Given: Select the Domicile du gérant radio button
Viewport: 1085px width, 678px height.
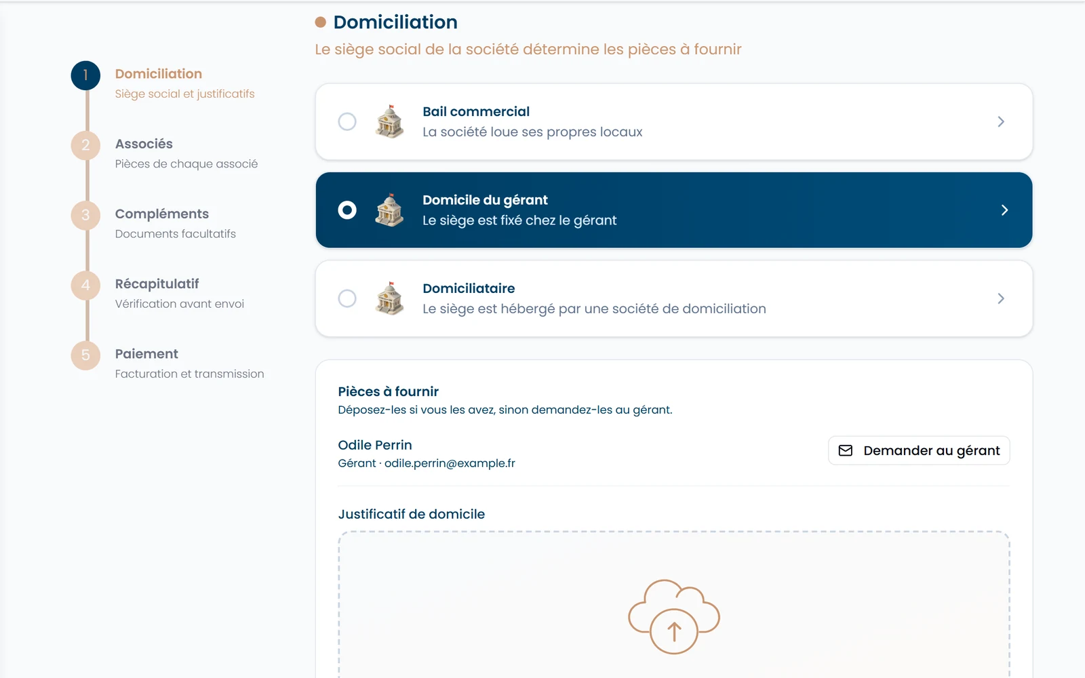Looking at the screenshot, I should 347,210.
